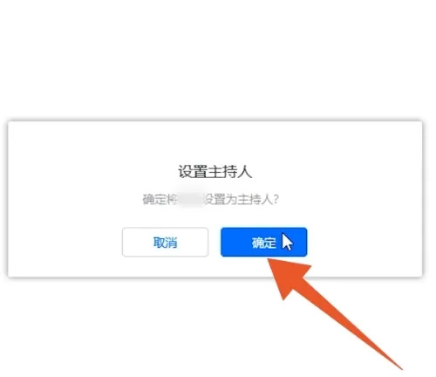Click the tail of the orange arrow

click(x=401, y=368)
